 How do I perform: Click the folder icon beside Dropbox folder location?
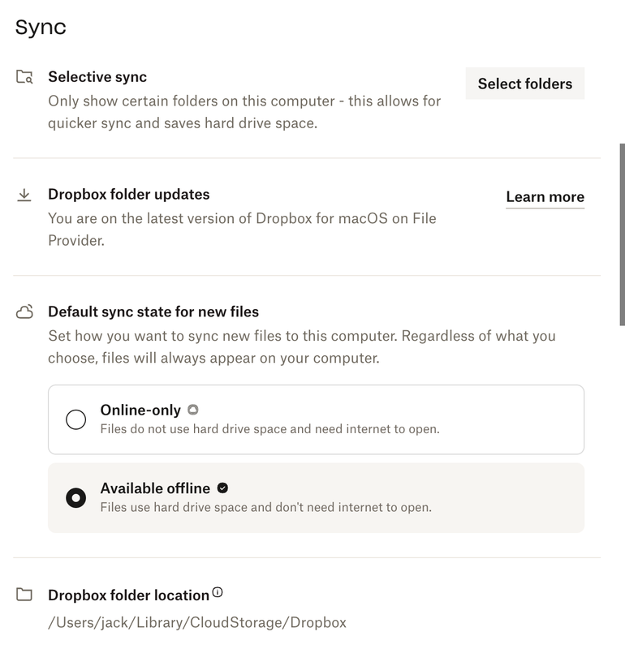[24, 595]
